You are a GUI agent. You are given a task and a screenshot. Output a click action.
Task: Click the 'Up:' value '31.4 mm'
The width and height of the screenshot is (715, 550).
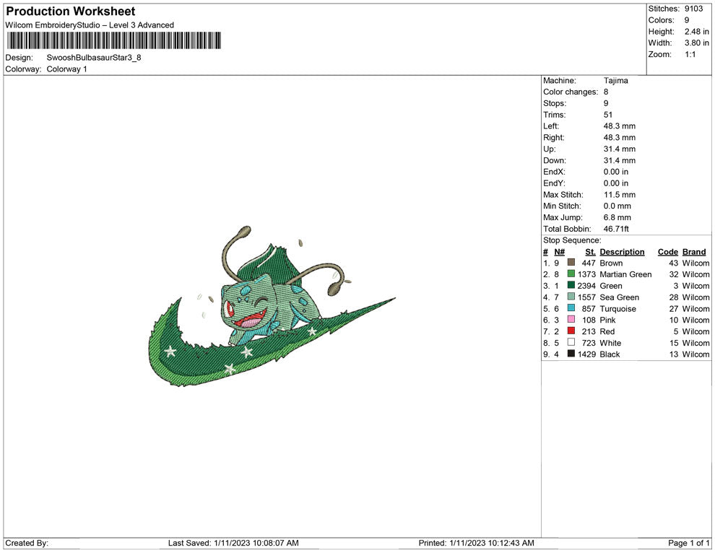619,149
